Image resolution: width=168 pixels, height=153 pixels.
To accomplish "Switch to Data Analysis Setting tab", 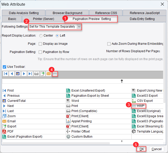I will (x=24, y=13).
